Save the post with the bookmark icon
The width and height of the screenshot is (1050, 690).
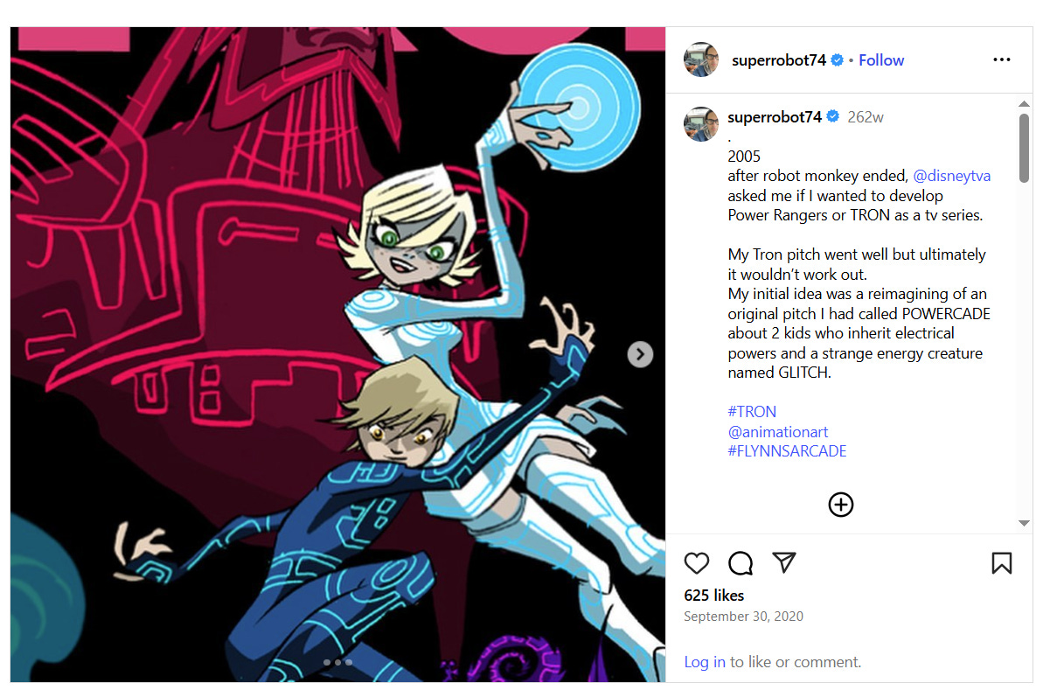(x=1002, y=563)
